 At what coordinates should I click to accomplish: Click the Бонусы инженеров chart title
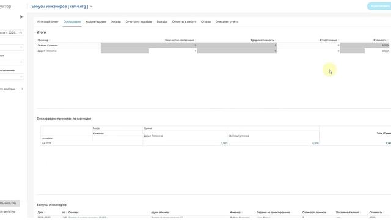pyautogui.click(x=51, y=205)
